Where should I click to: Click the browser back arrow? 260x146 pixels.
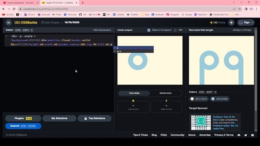[4, 9]
